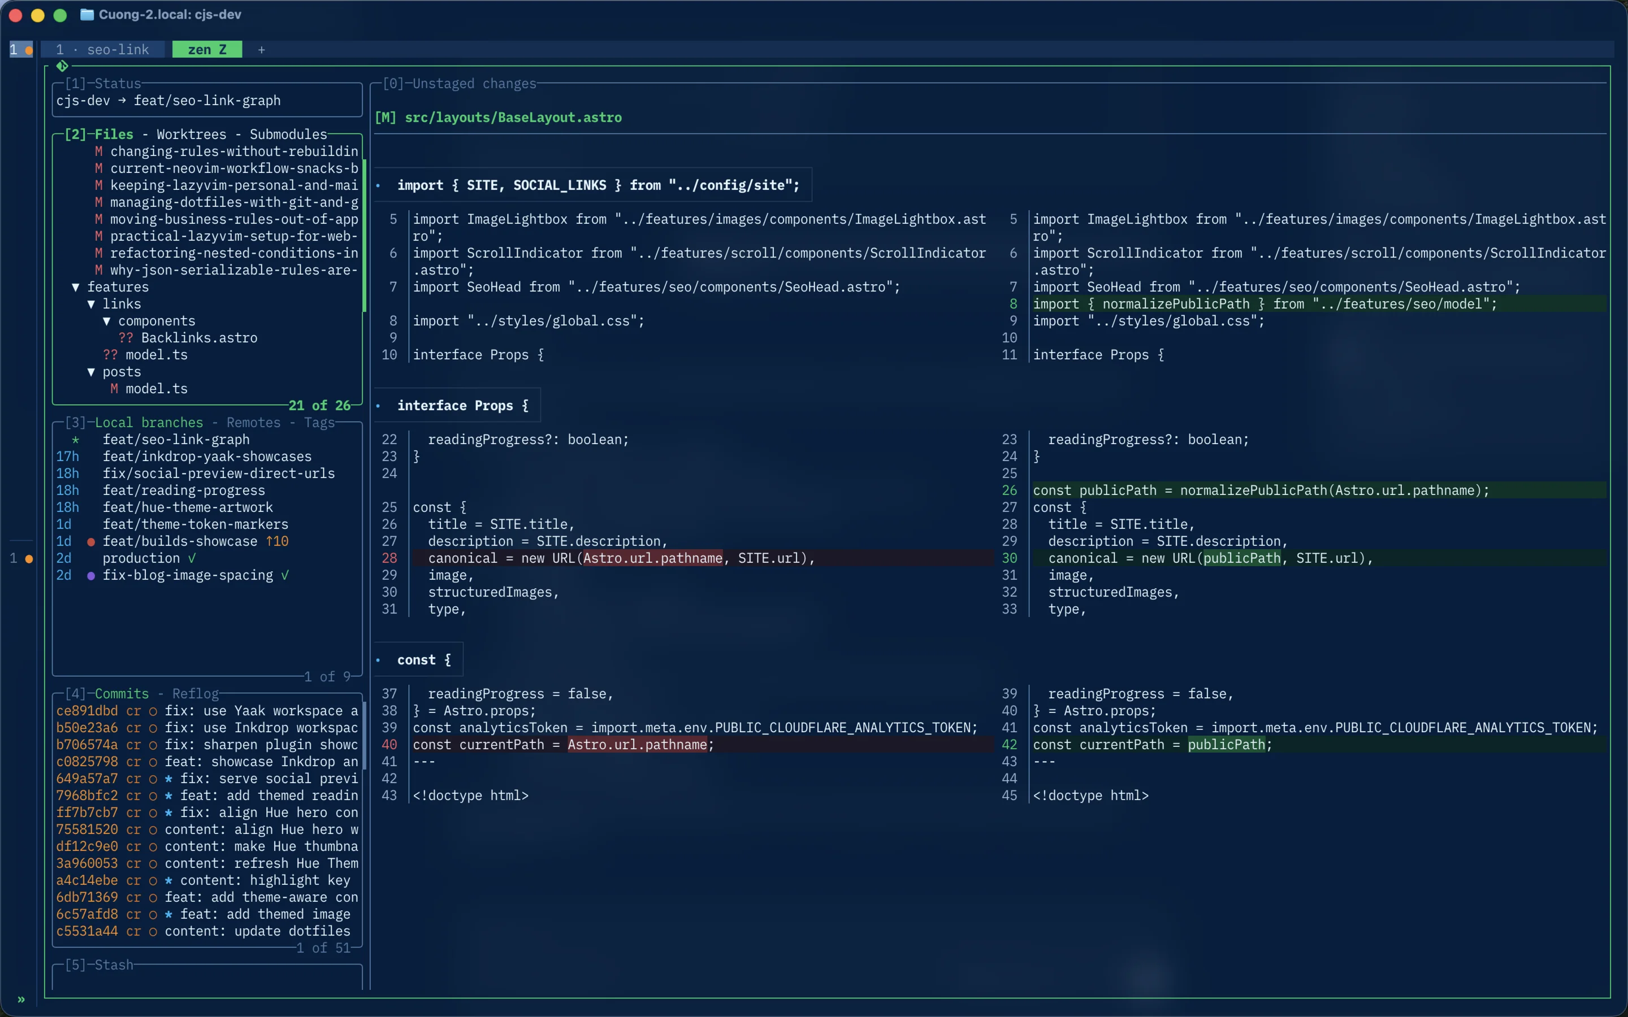The height and width of the screenshot is (1017, 1628).
Task: Open a new tab with plus button
Action: pyautogui.click(x=262, y=50)
